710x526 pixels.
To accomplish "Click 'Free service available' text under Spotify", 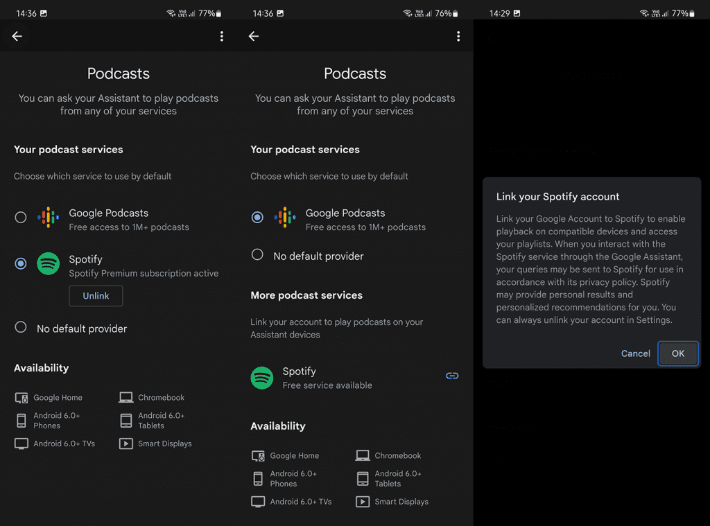I will pyautogui.click(x=327, y=385).
